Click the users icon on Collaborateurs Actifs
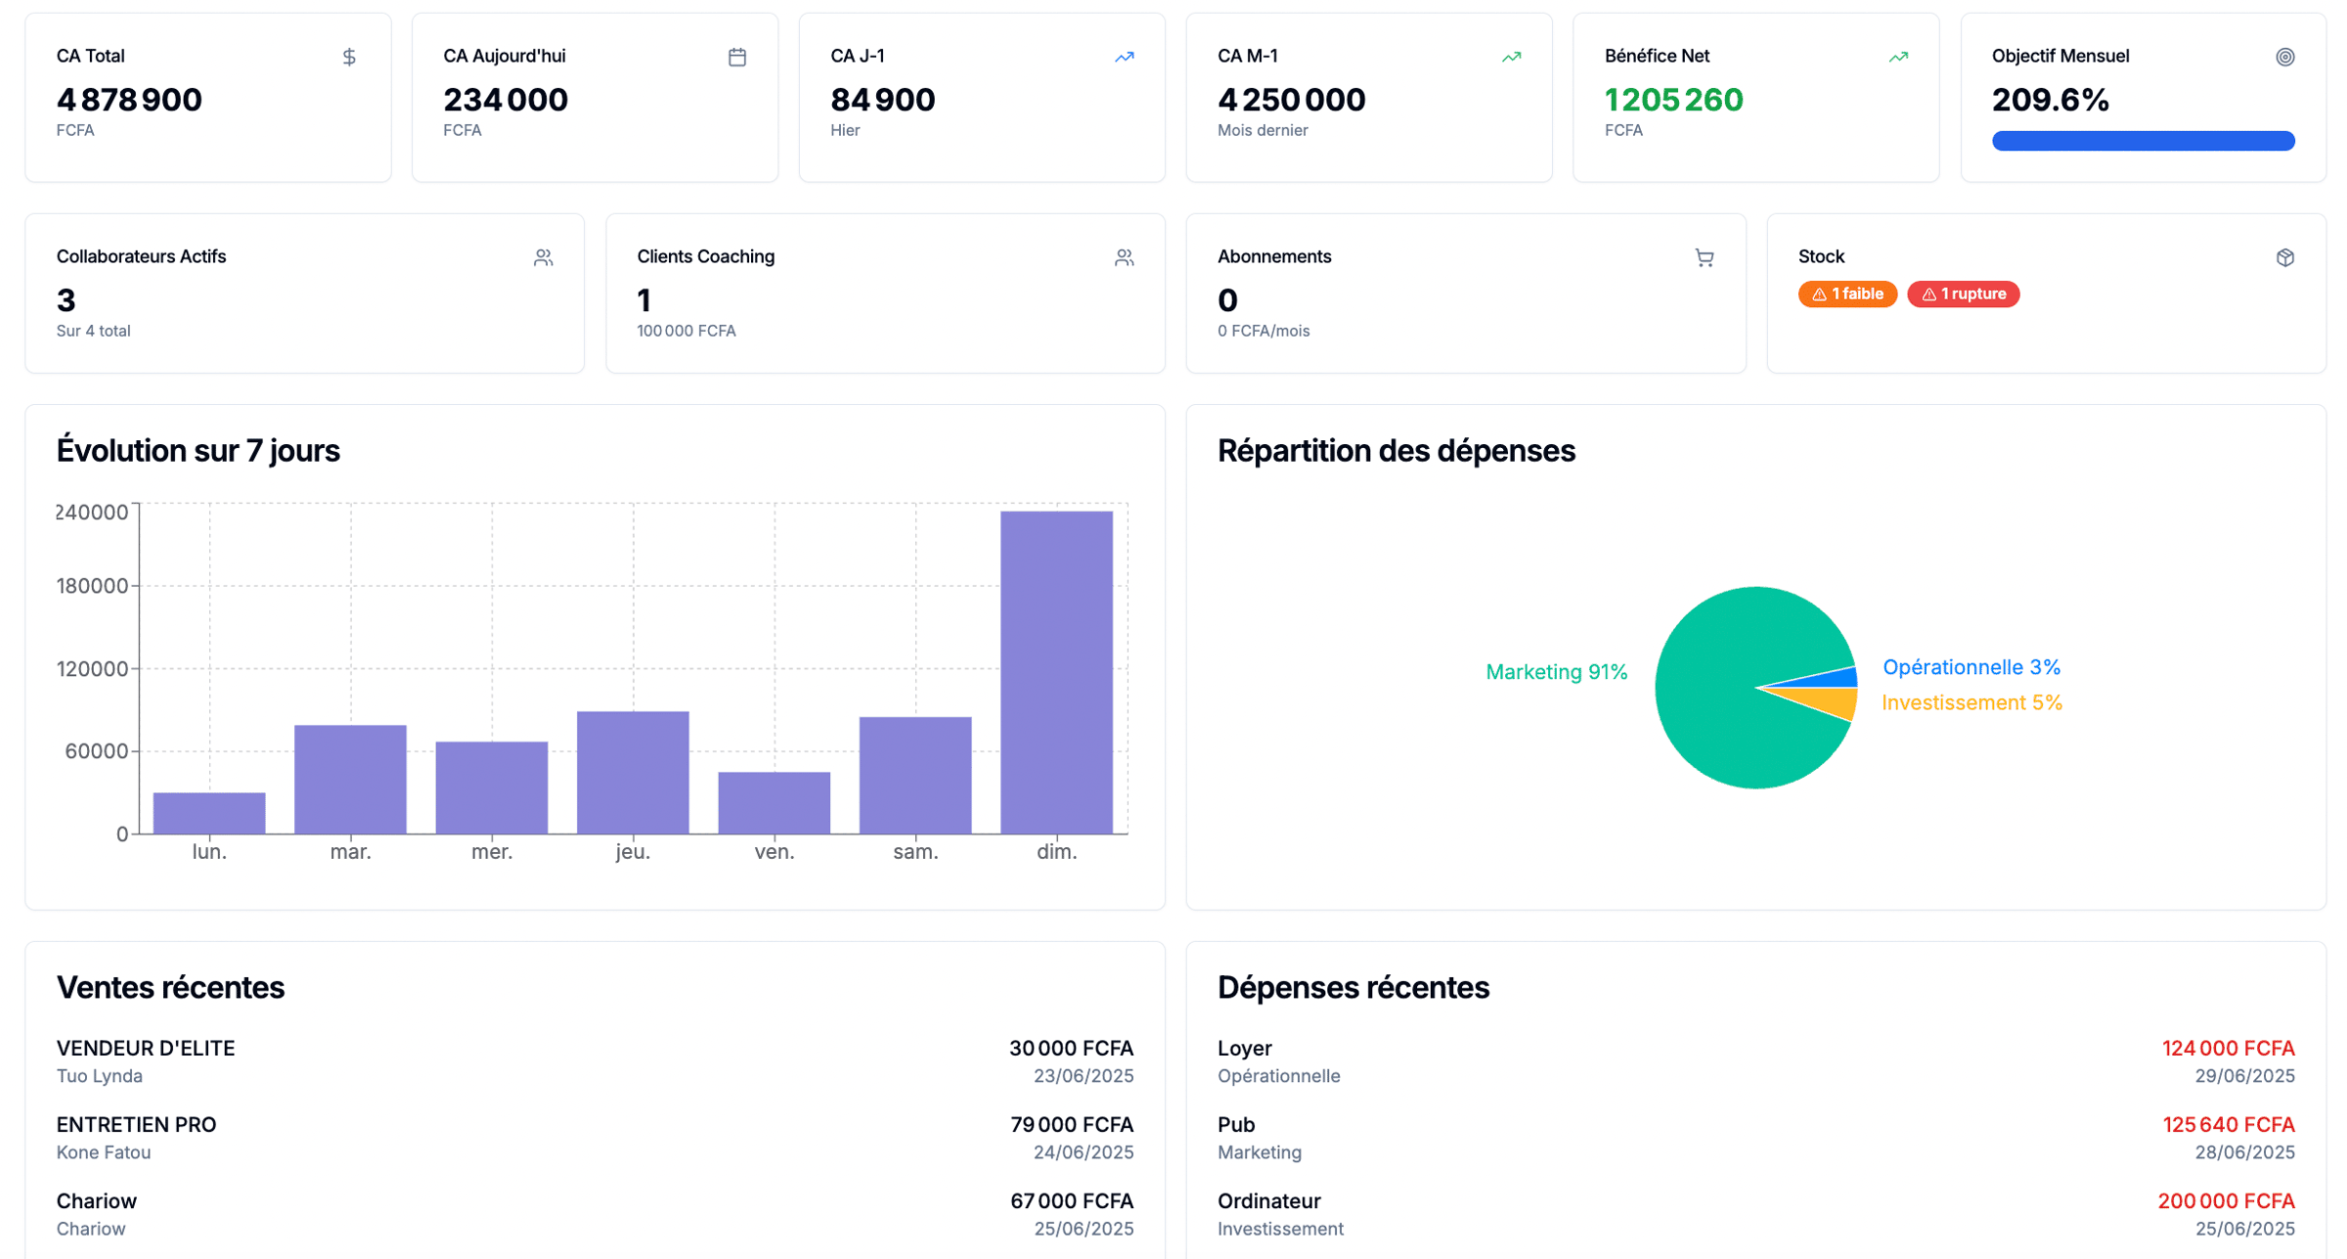This screenshot has width=2347, height=1259. click(x=544, y=257)
